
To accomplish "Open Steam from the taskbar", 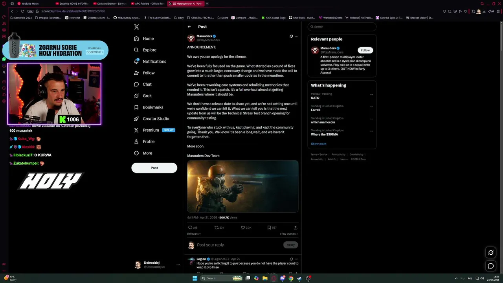I will pyautogui.click(x=299, y=278).
